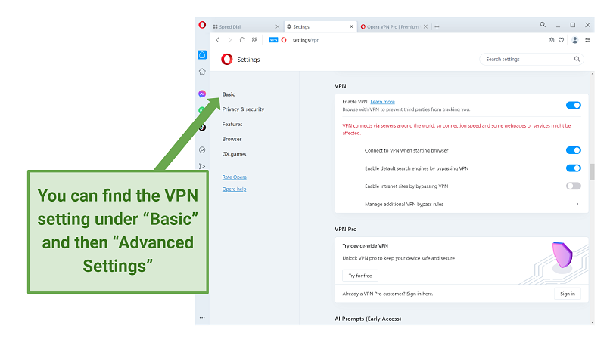Click the Sign in button
Image resolution: width=610 pixels, height=342 pixels.
pos(568,294)
